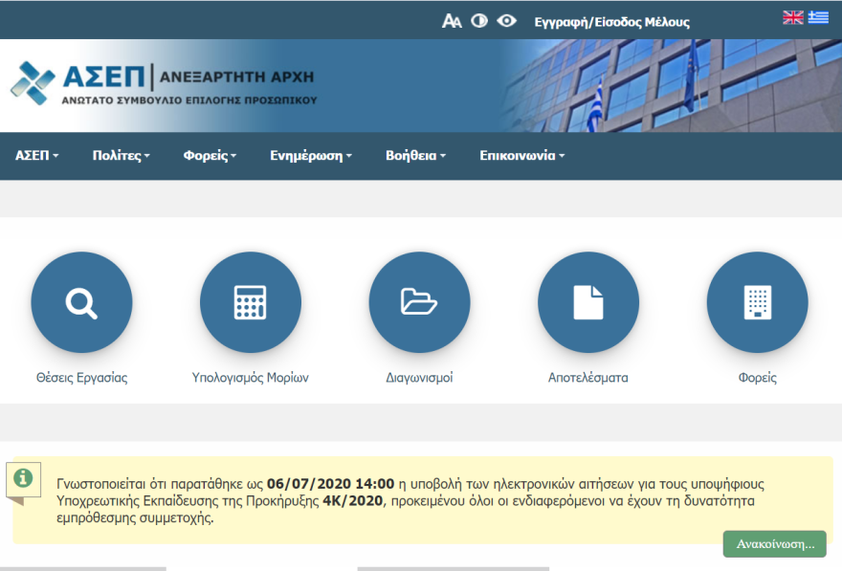
Task: Expand the ΑΣΕΠ dropdown menu
Action: pos(36,156)
